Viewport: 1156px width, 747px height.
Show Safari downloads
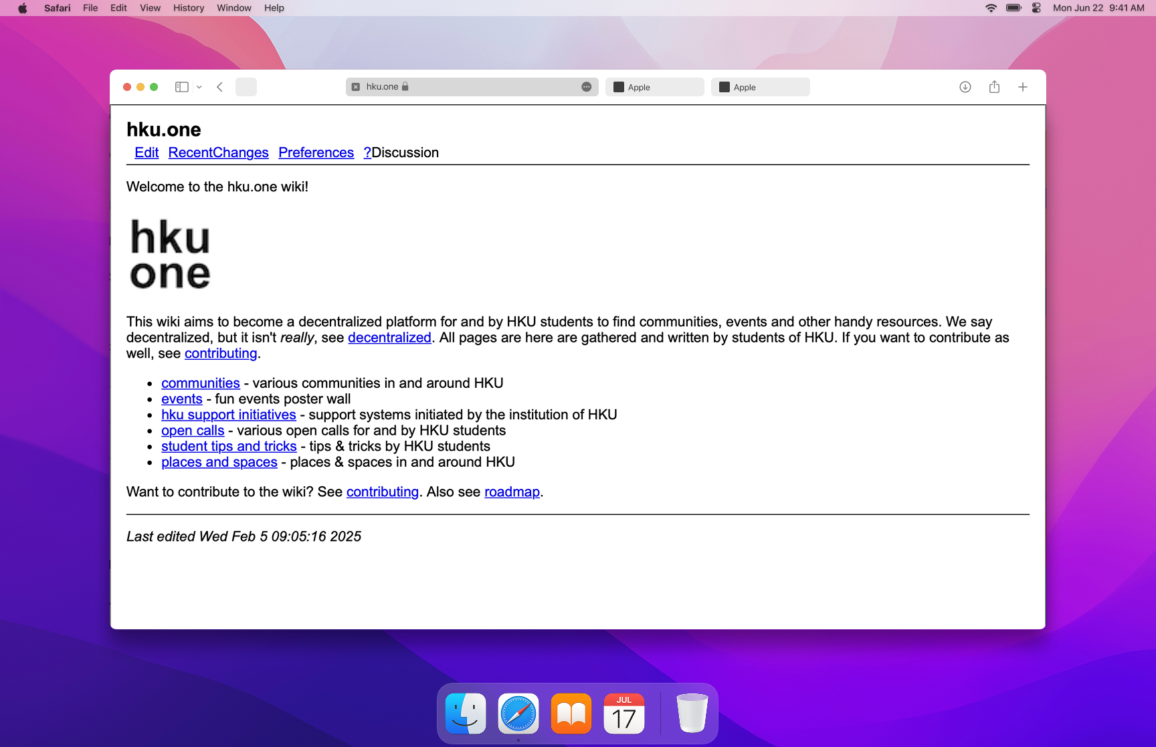tap(965, 87)
